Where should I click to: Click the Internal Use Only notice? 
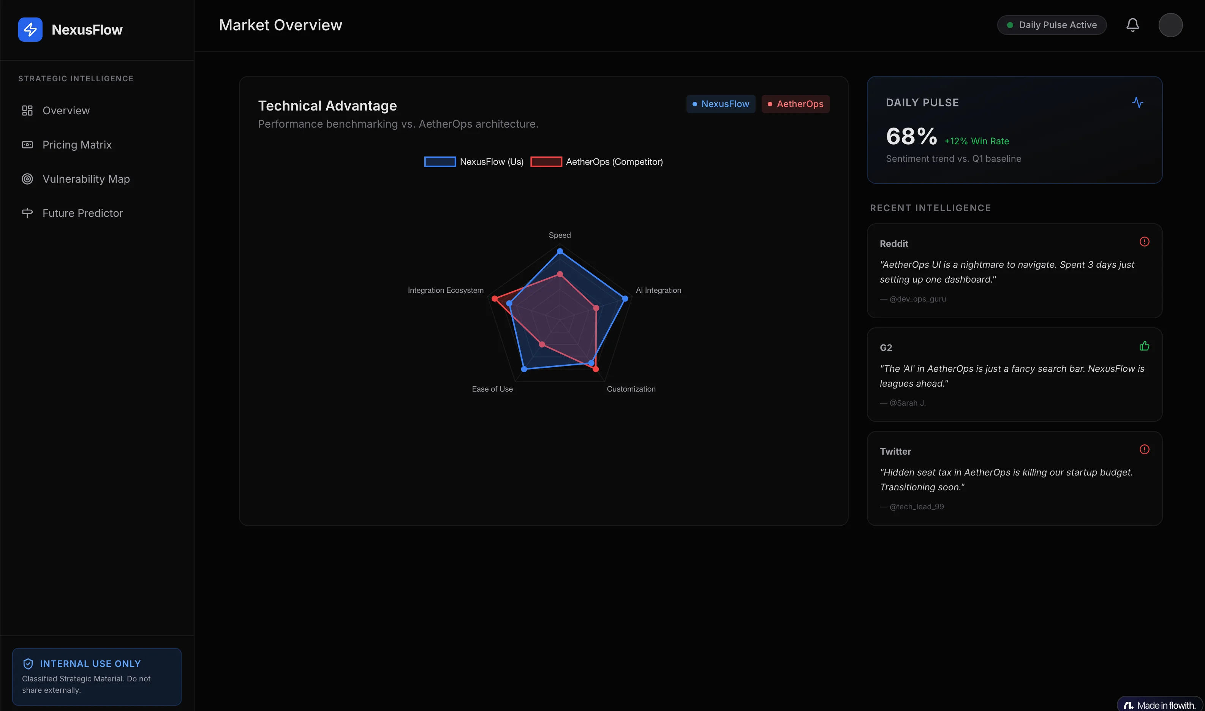[97, 676]
